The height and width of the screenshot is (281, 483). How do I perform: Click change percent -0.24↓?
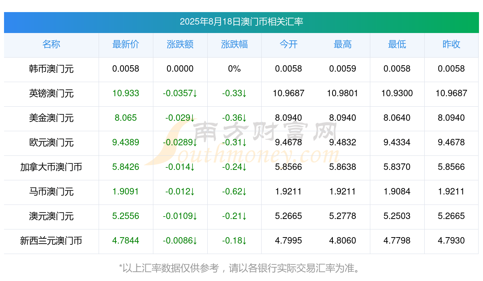point(234,167)
